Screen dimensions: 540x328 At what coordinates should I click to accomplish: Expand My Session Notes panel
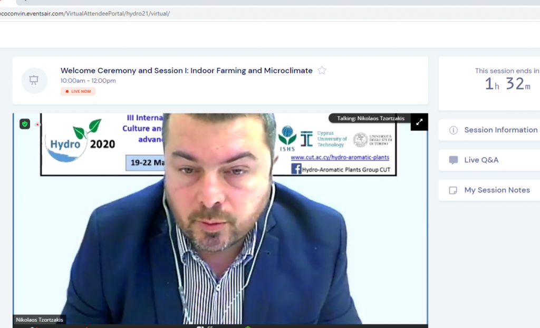point(497,190)
